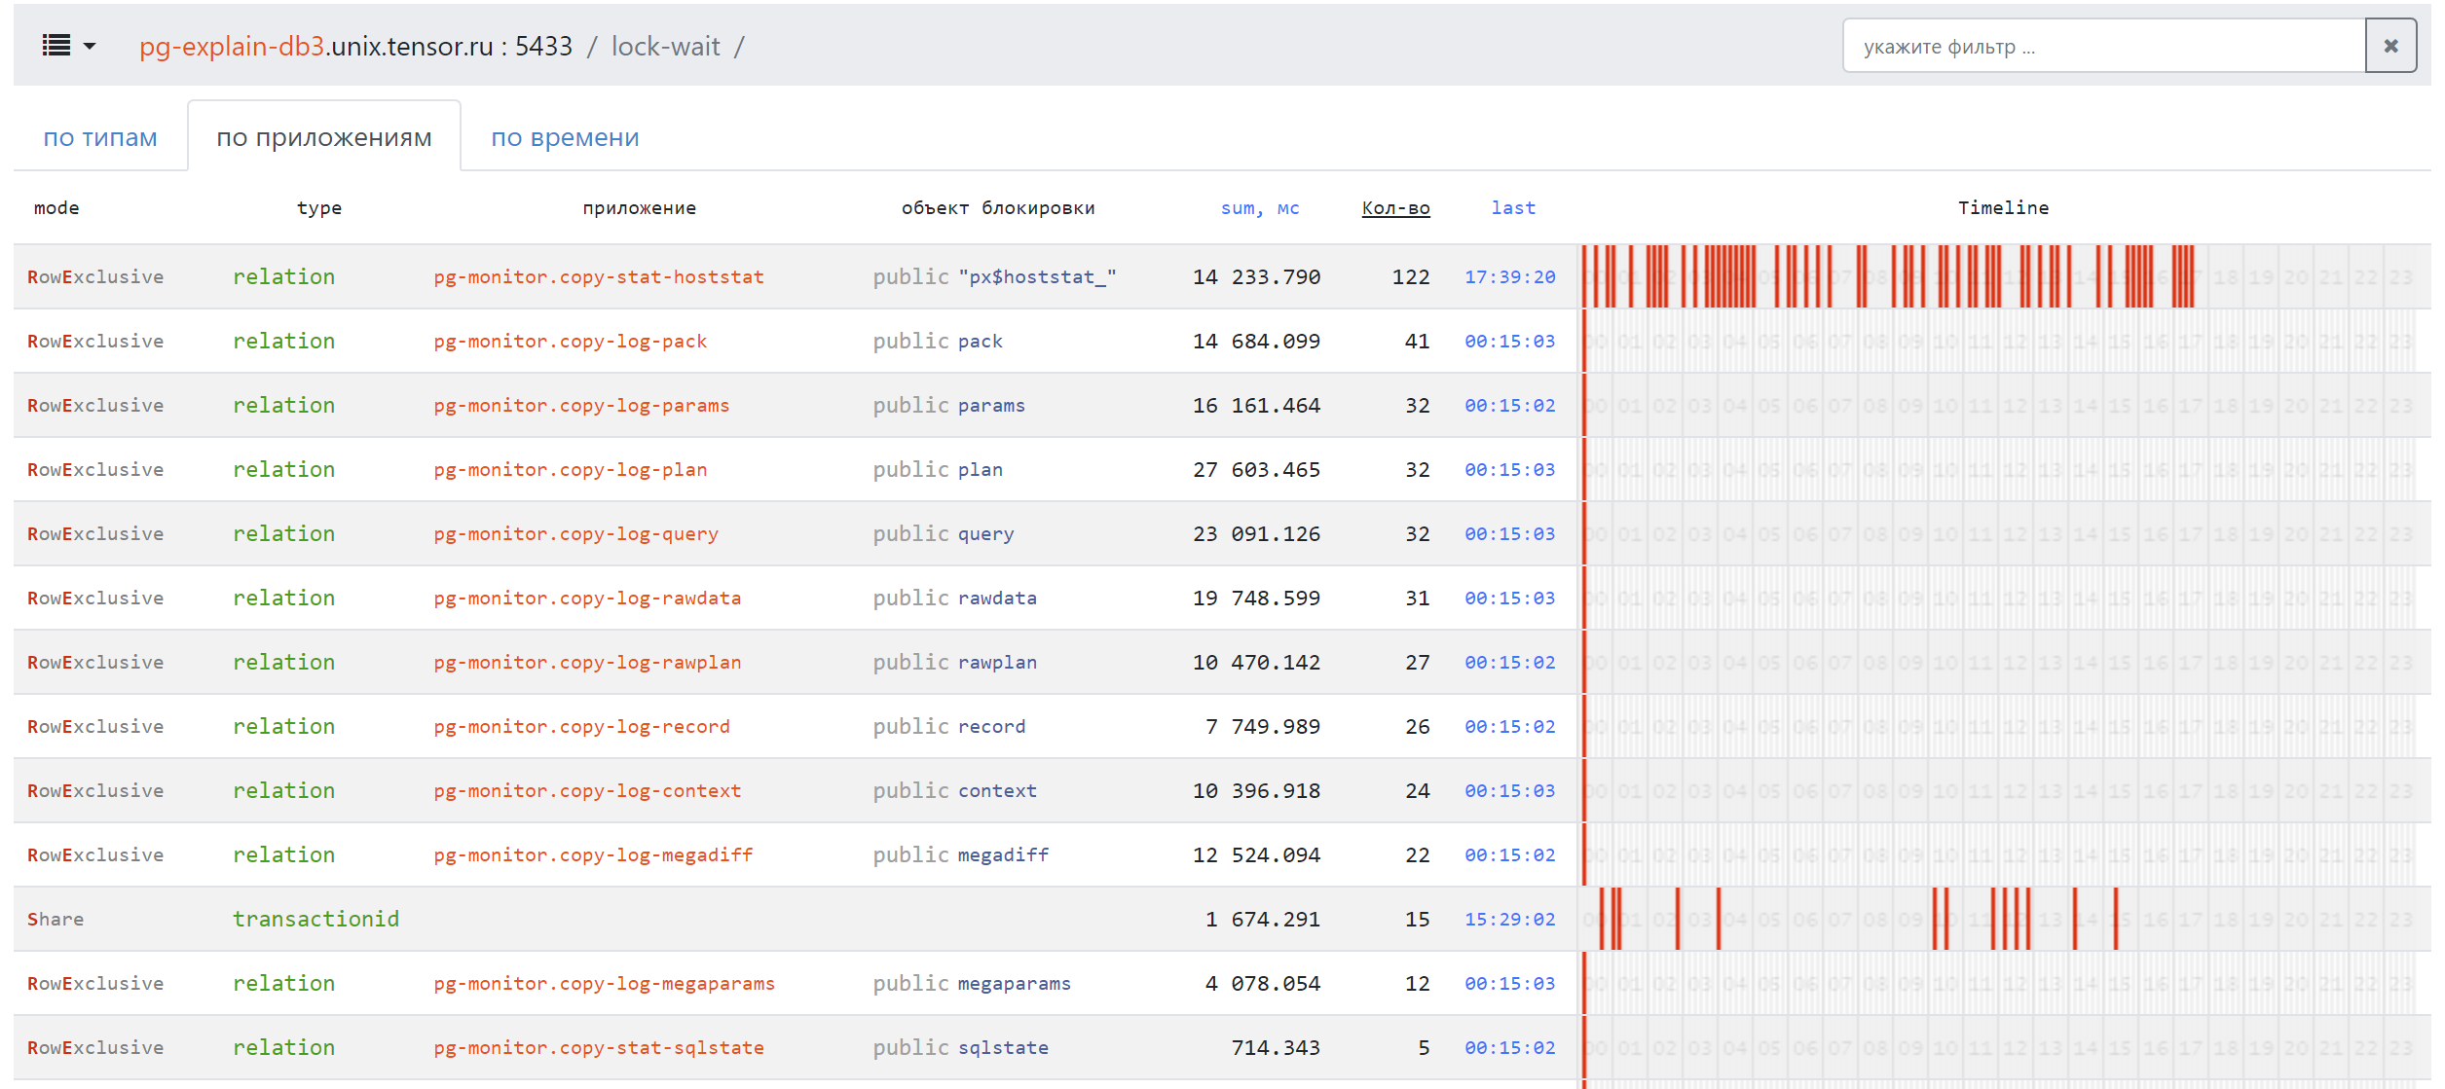Open pg-monitor.copy-log-megaparams application link
Image resolution: width=2445 pixels, height=1089 pixels.
[604, 983]
